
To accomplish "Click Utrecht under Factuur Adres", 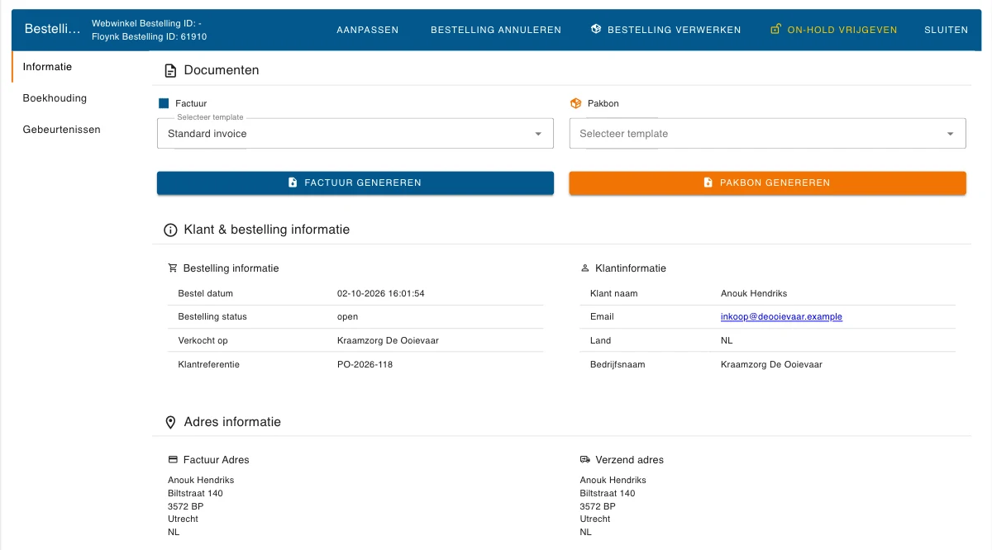I will click(183, 519).
